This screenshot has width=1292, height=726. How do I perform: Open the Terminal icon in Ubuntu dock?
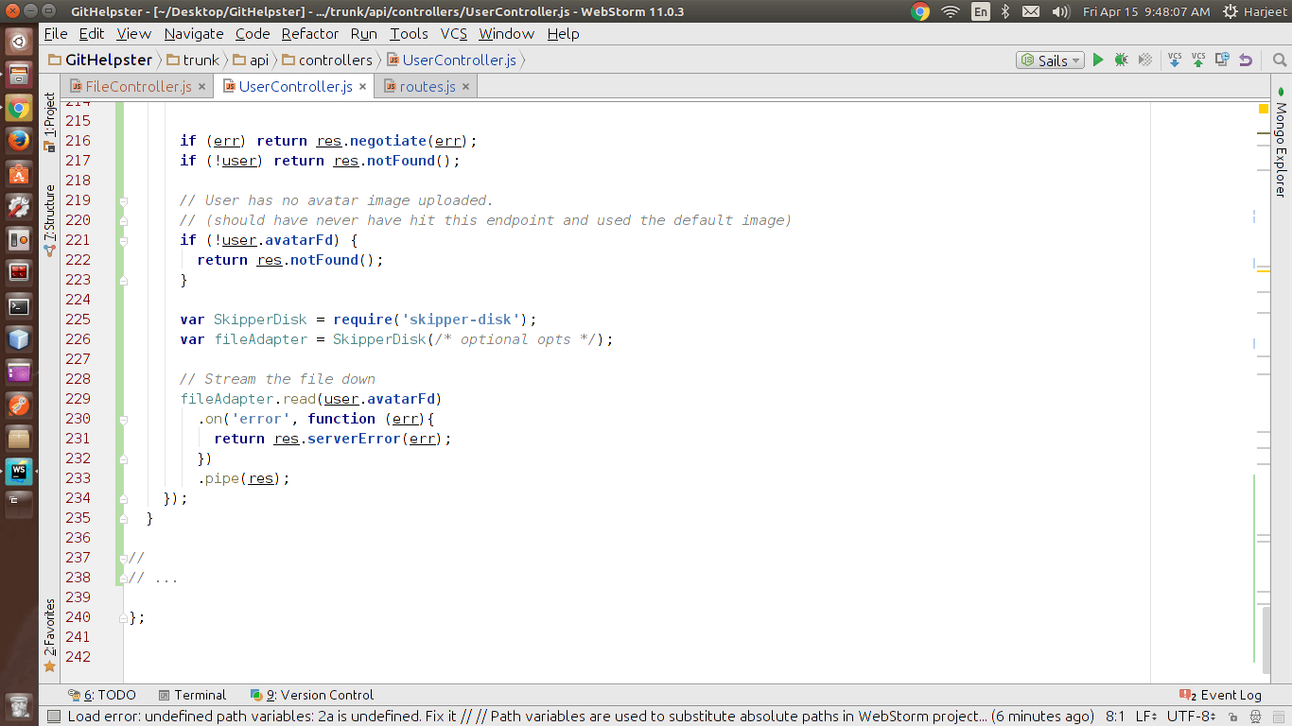pyautogui.click(x=19, y=306)
